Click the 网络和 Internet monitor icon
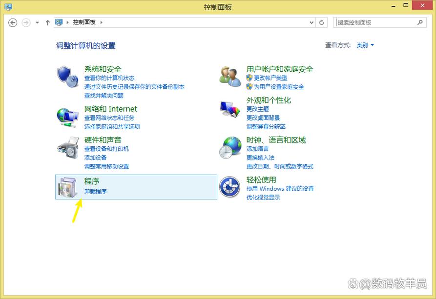Image resolution: width=436 pixels, height=299 pixels. click(x=67, y=117)
